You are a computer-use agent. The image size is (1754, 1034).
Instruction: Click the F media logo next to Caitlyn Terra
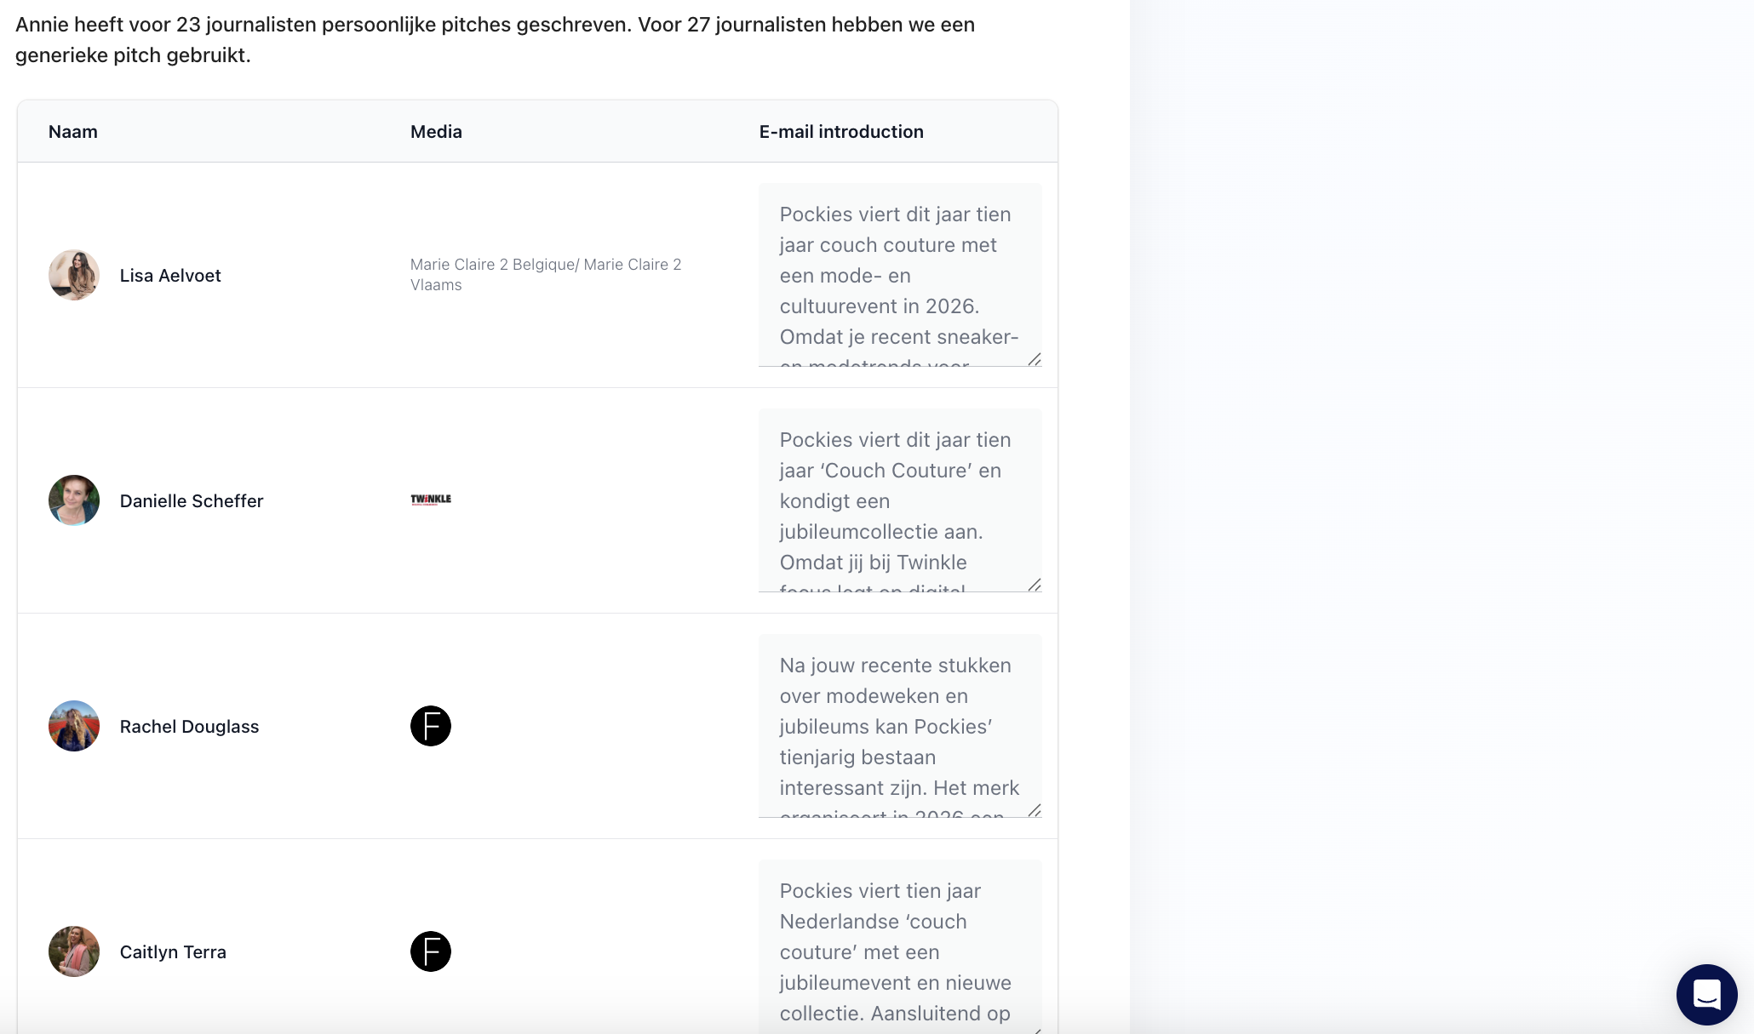[x=431, y=951]
